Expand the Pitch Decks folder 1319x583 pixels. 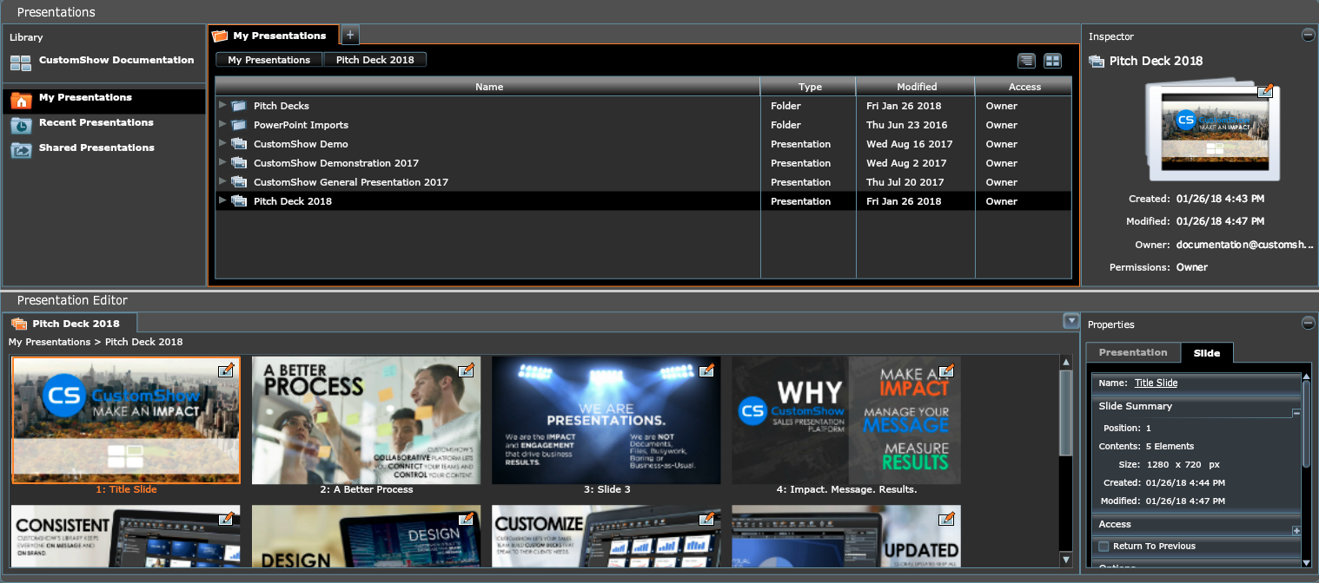coord(223,106)
